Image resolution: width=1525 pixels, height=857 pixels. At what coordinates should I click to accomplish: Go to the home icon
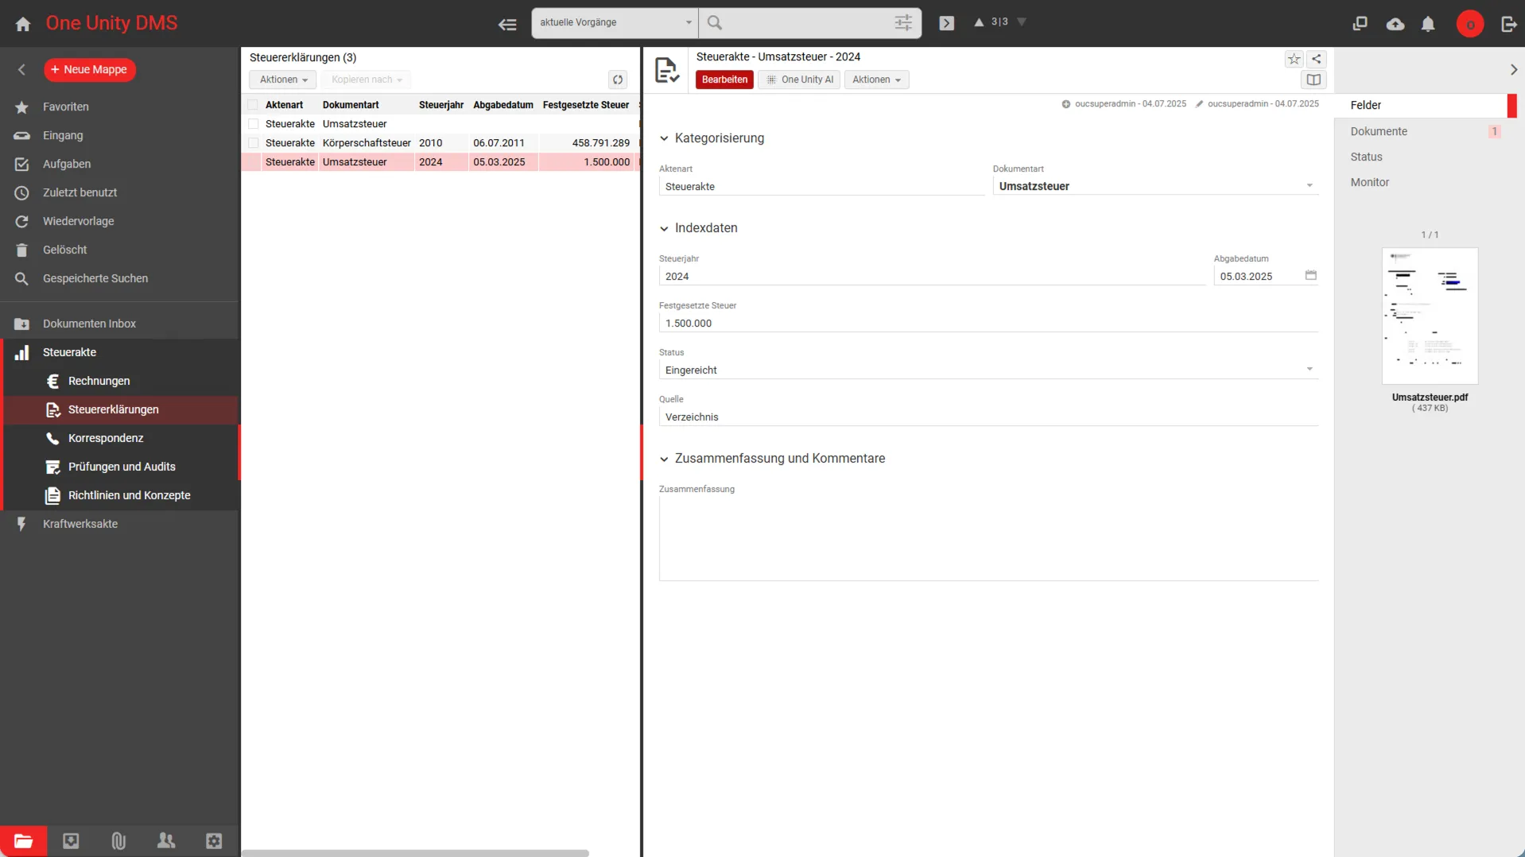[x=23, y=24]
